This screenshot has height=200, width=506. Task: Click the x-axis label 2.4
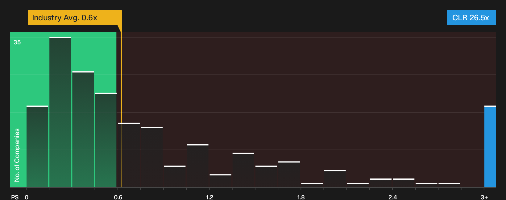(392, 197)
